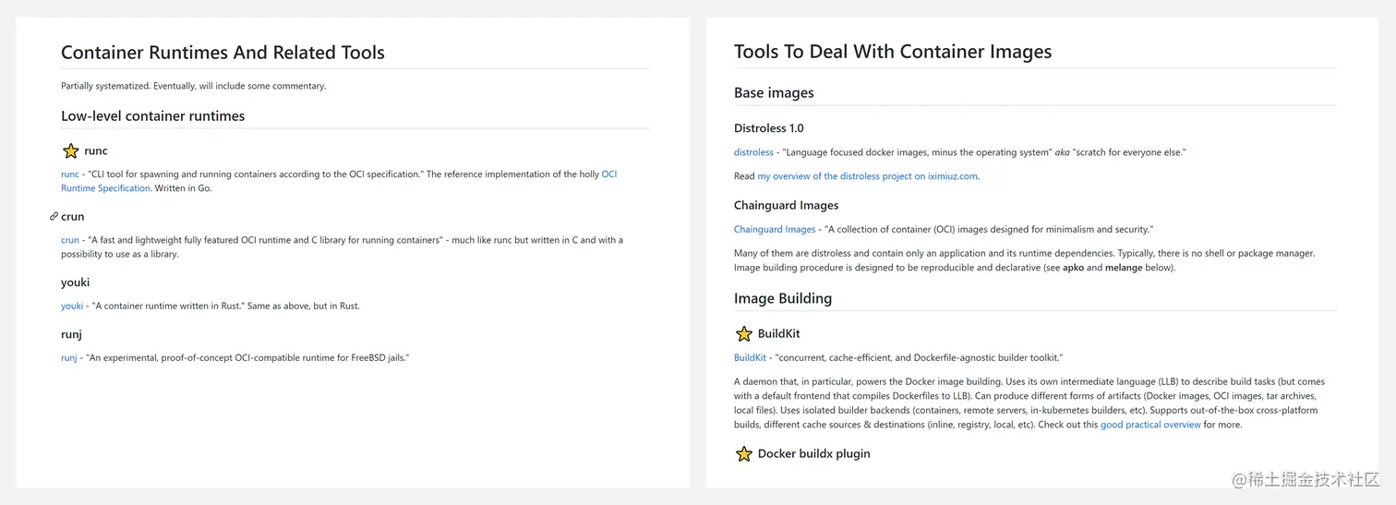Follow the BuildKit project link
Screen dimensions: 1396x505
click(x=750, y=357)
